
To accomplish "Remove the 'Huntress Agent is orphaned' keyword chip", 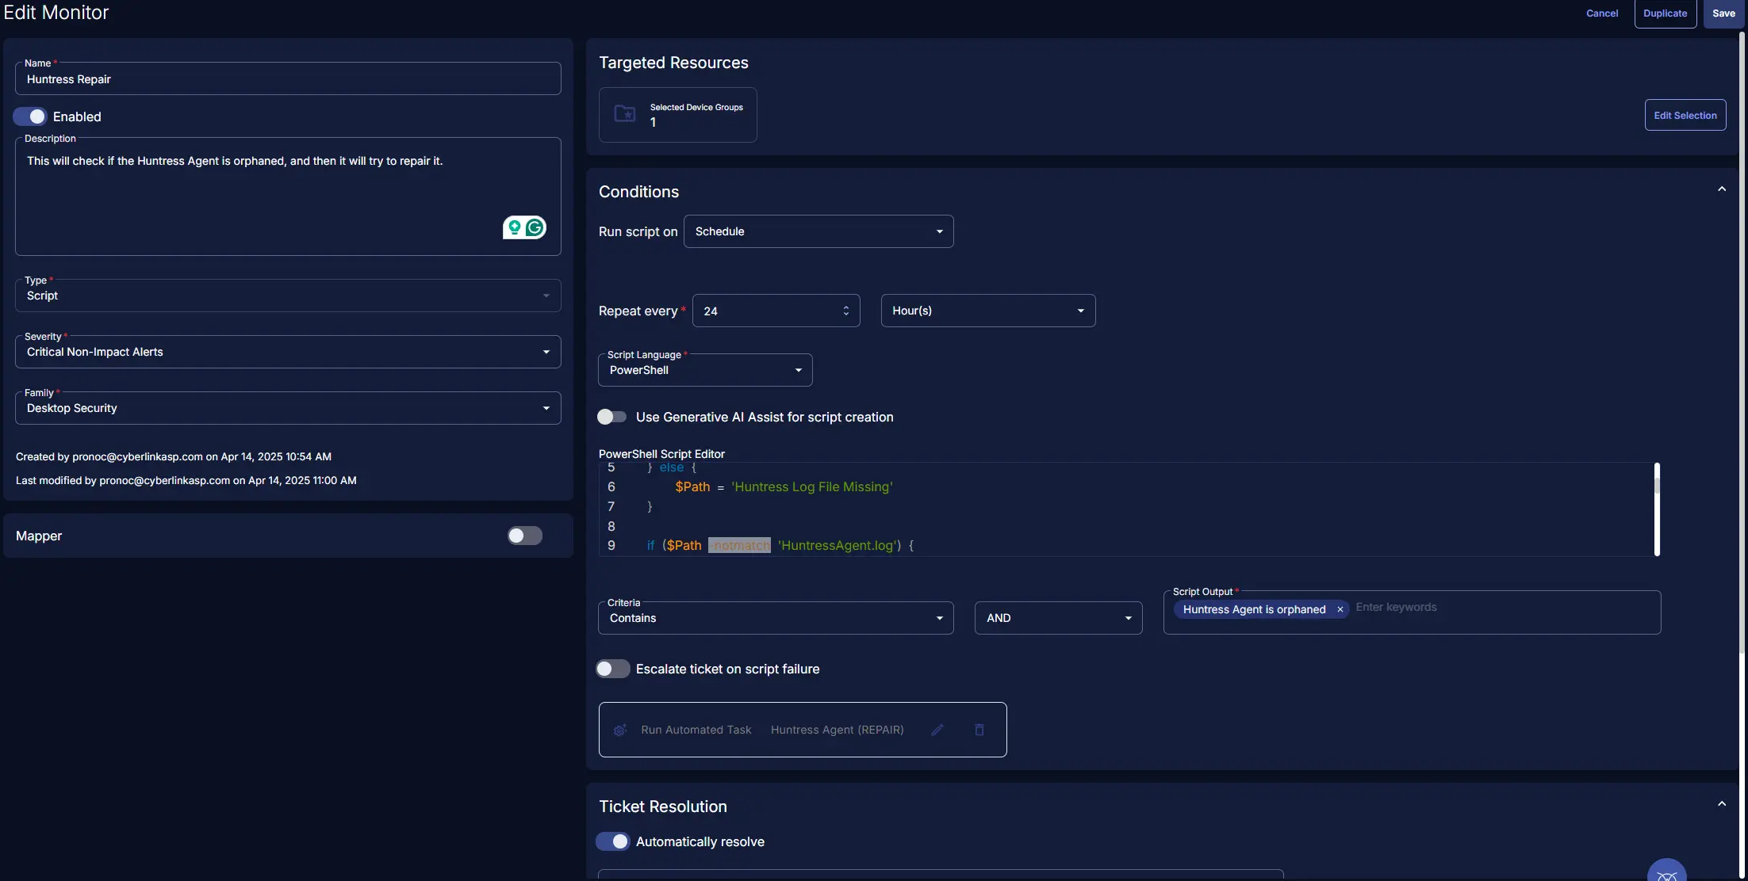I will click(x=1340, y=609).
